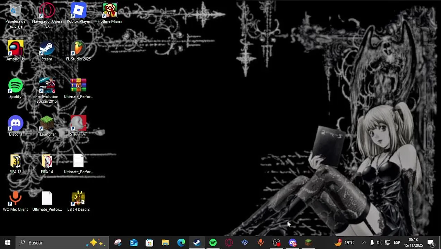Click the ESP input language indicator
Image resolution: width=441 pixels, height=249 pixels.
coord(397,243)
